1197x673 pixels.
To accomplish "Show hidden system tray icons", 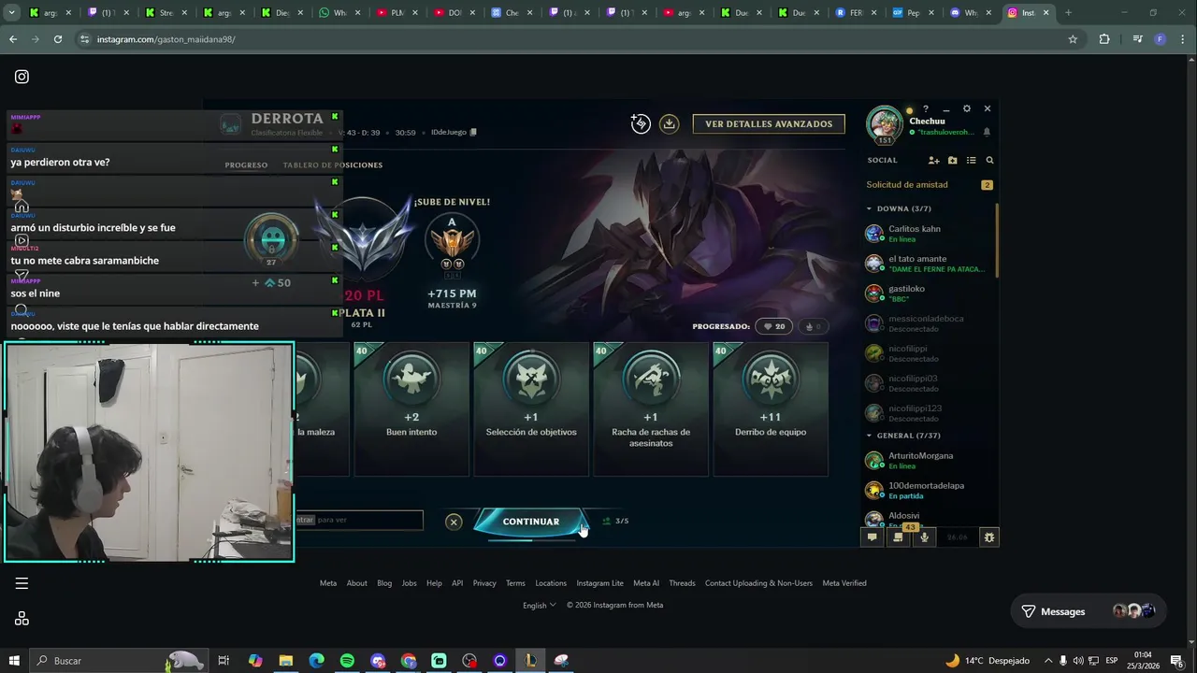I will click(1047, 661).
